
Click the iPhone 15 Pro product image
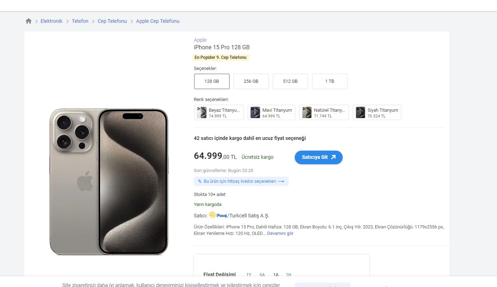109,182
